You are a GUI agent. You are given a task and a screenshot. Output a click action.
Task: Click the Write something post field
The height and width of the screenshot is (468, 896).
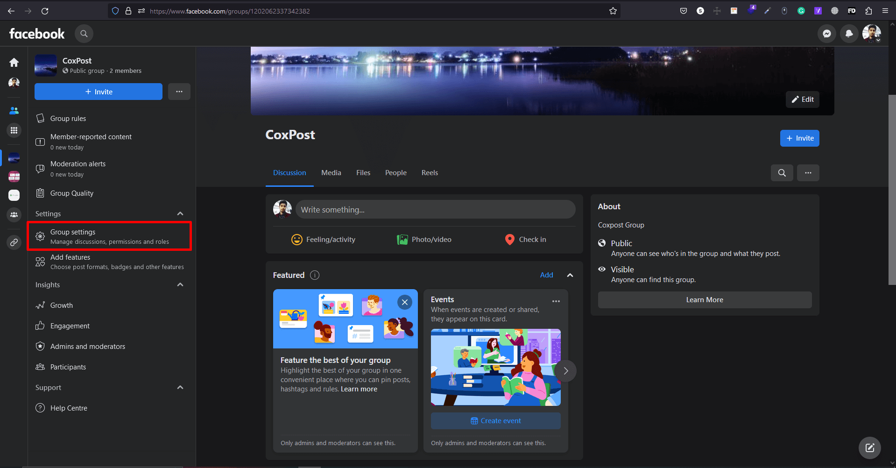pos(435,210)
